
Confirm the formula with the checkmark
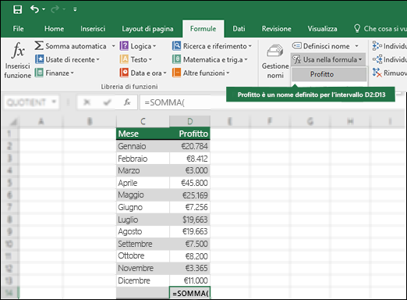[x=107, y=102]
